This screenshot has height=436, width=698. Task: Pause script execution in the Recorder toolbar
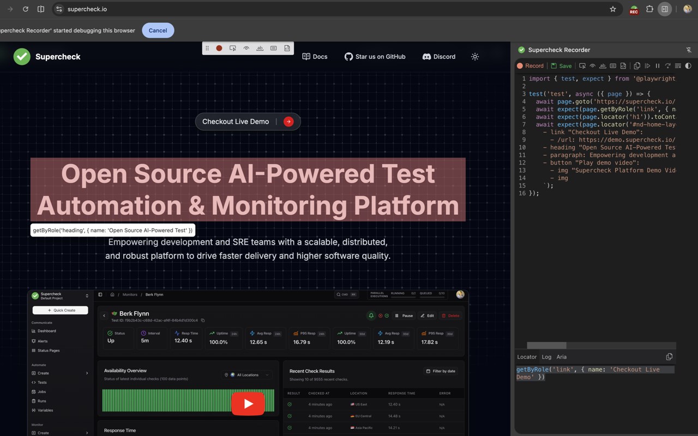[x=658, y=66]
